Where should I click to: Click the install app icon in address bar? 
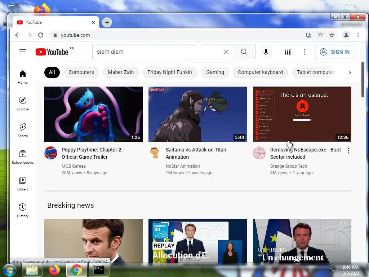[x=308, y=35]
